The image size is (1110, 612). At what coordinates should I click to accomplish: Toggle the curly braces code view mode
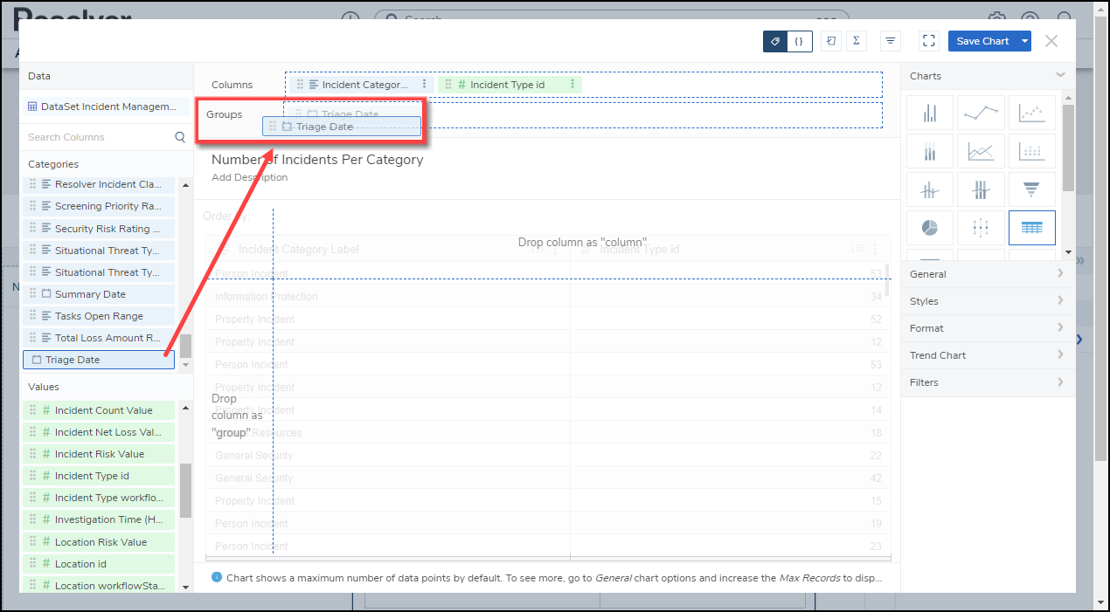799,41
